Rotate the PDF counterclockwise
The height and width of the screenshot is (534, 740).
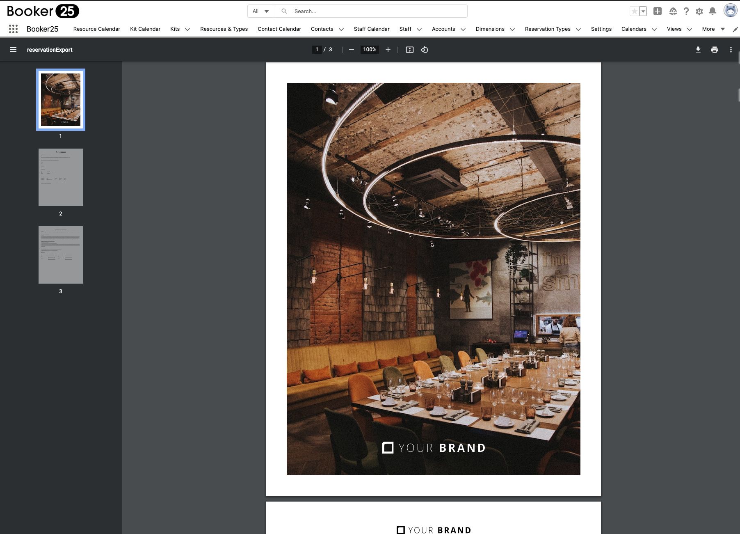click(x=425, y=50)
